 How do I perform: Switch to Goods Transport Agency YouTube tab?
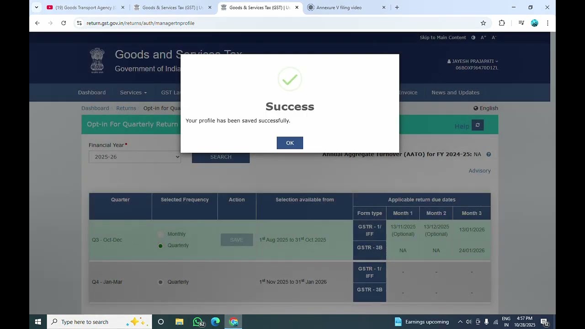86,7
